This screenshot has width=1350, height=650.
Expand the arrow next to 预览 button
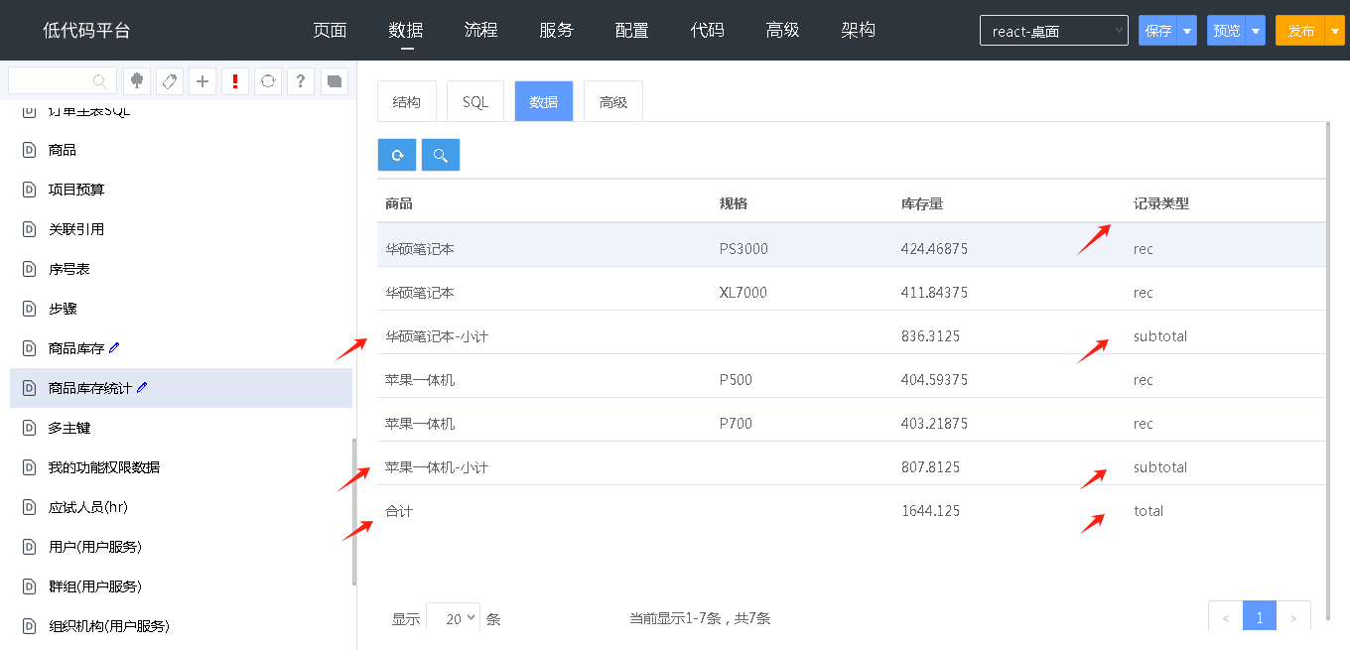(1256, 31)
